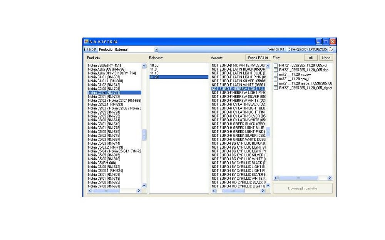
Task: Select all files with All button
Action: pyautogui.click(x=311, y=58)
